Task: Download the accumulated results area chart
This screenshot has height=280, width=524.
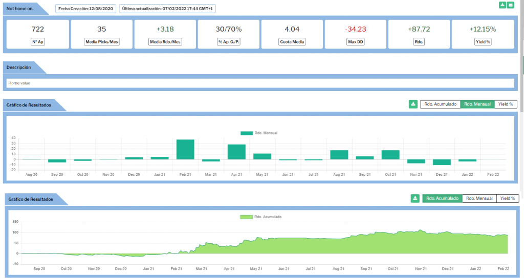Action: pos(415,198)
